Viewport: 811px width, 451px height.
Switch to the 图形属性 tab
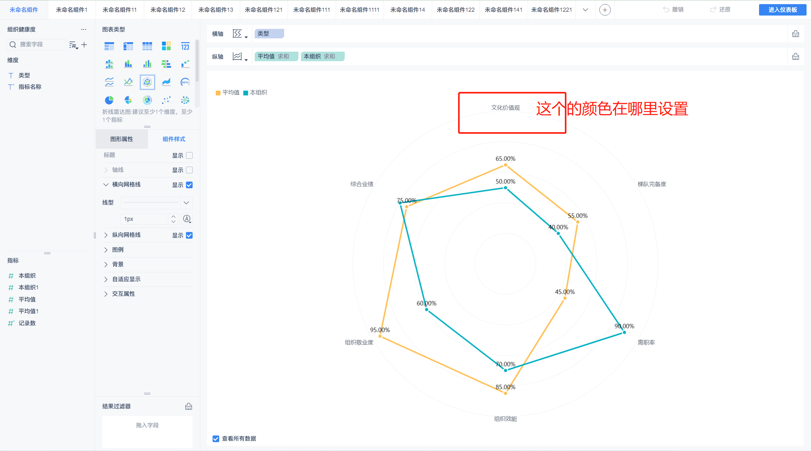(122, 139)
